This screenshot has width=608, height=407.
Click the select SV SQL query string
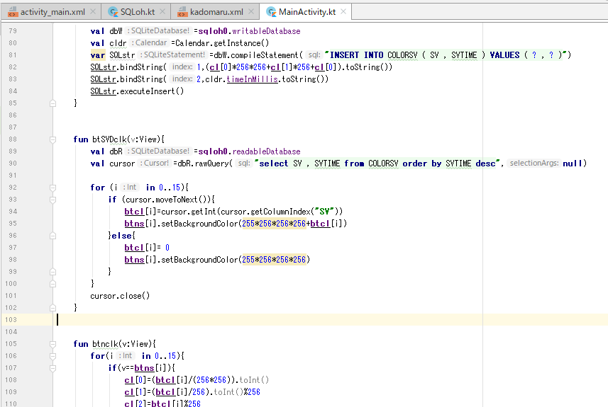point(377,164)
